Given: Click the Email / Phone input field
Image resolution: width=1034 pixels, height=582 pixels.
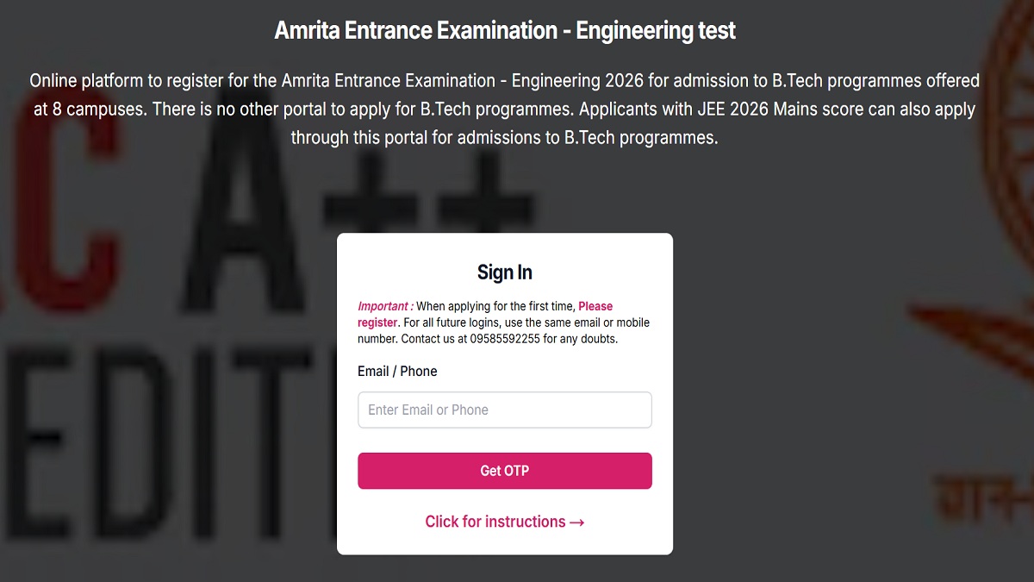Looking at the screenshot, I should pos(504,410).
